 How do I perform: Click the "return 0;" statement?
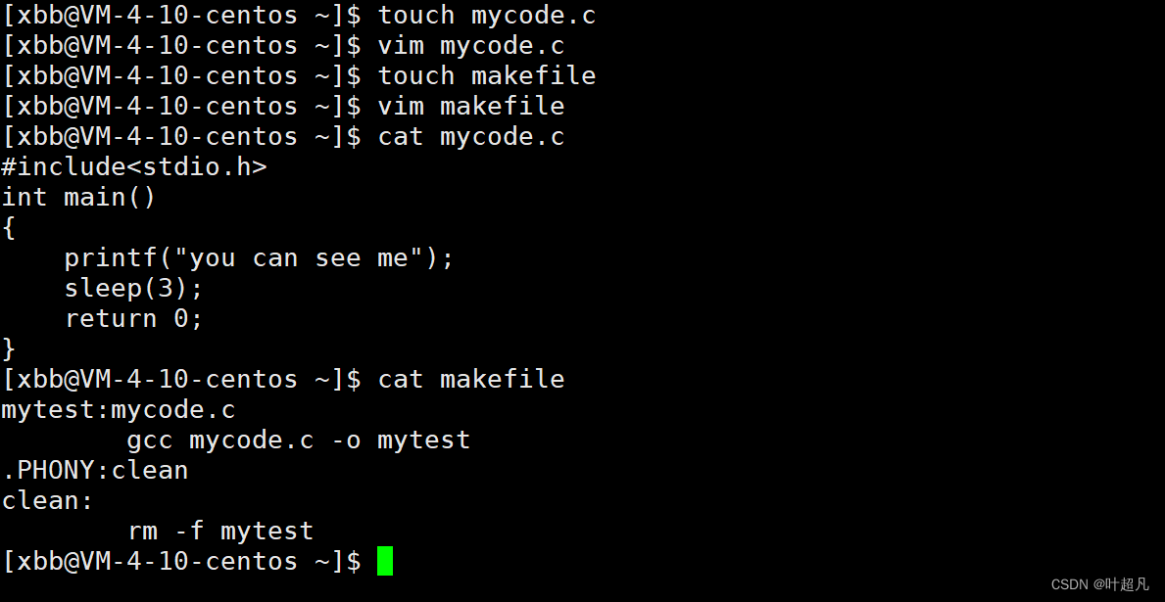point(133,319)
